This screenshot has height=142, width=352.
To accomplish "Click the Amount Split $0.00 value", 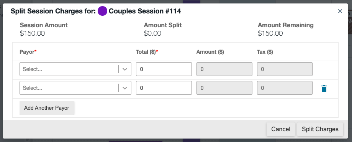I will coord(152,33).
